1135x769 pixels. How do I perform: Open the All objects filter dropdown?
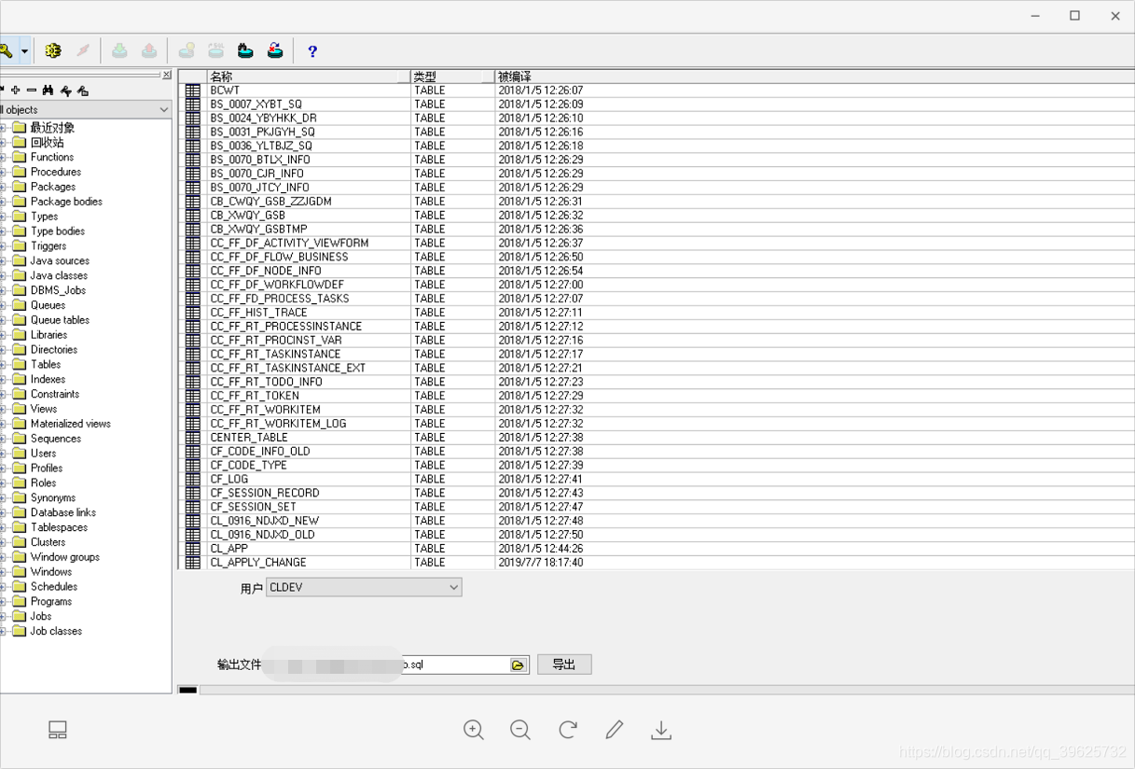click(164, 110)
